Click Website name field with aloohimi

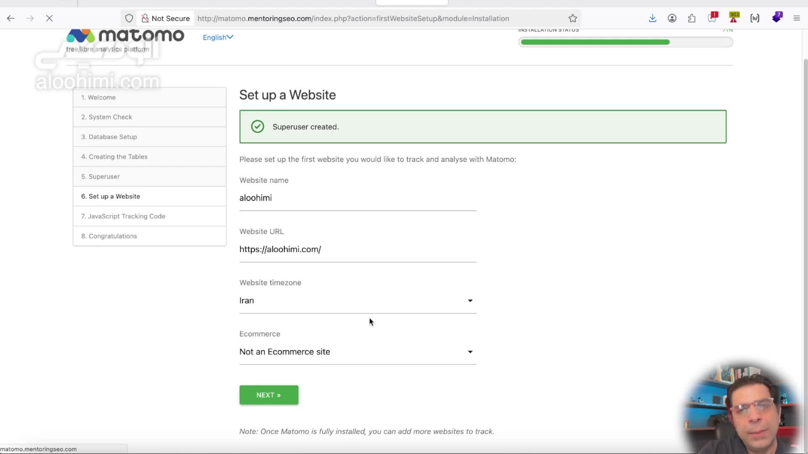point(358,198)
